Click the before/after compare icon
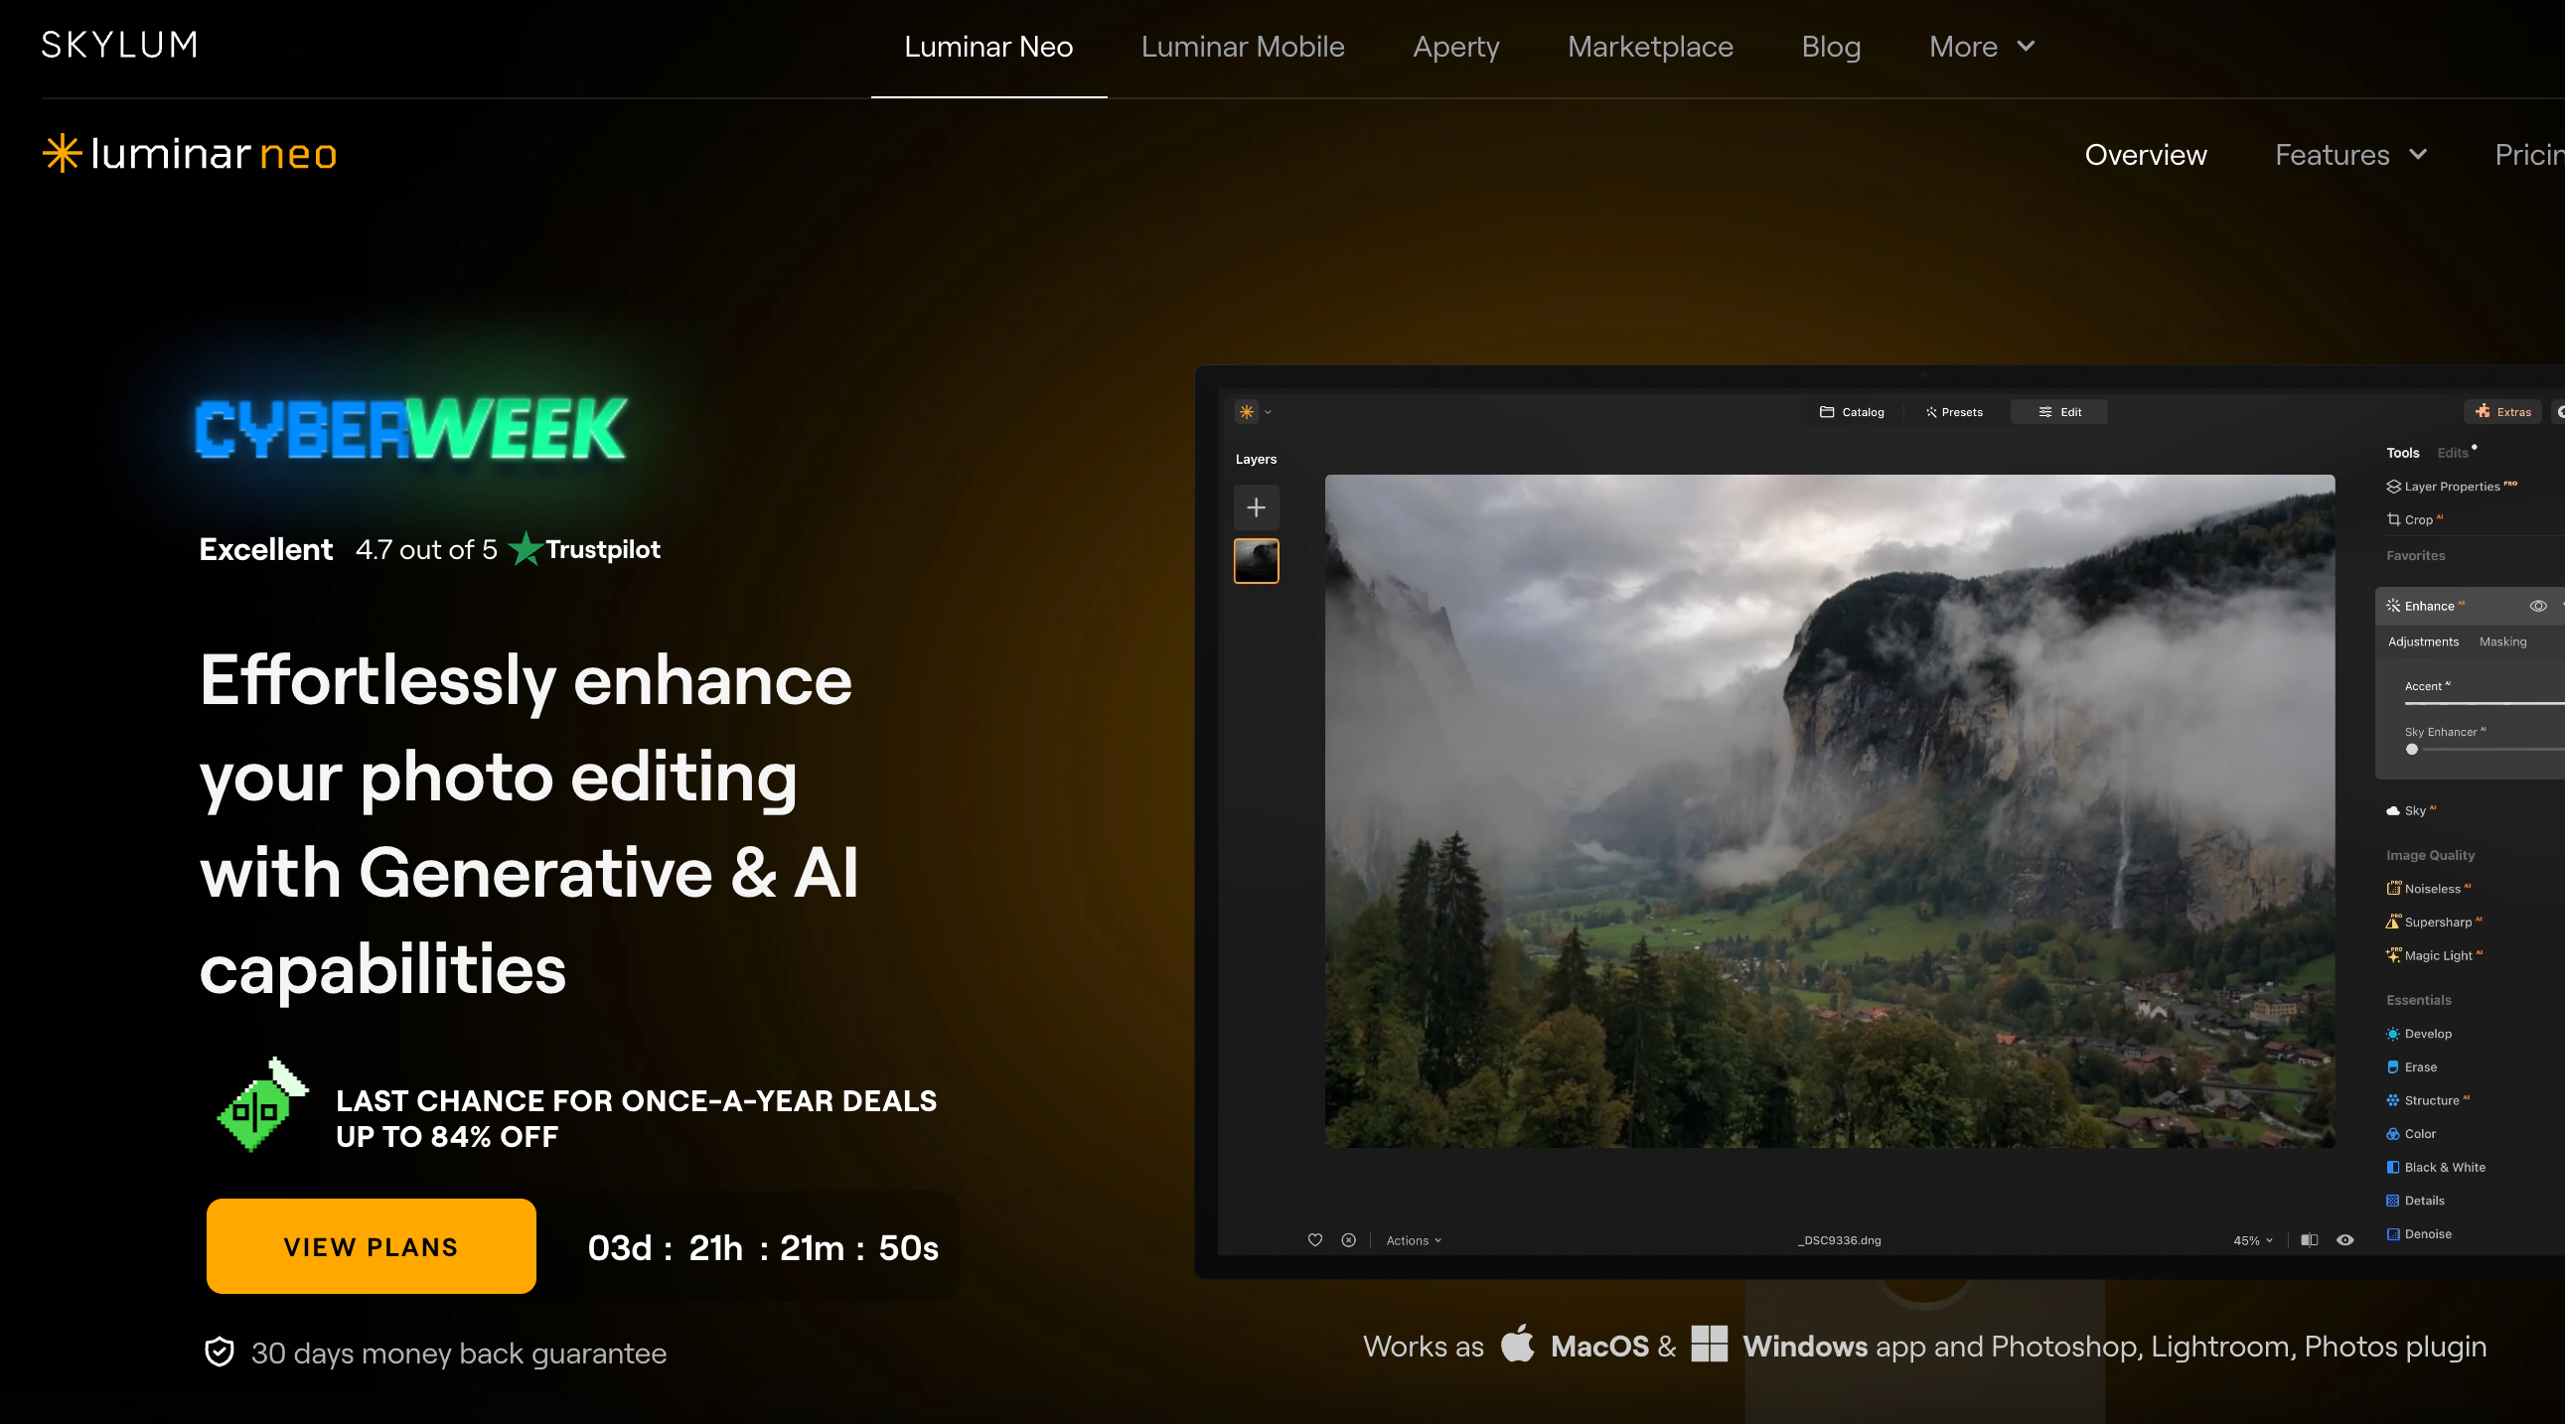2565x1424 pixels. [2309, 1240]
